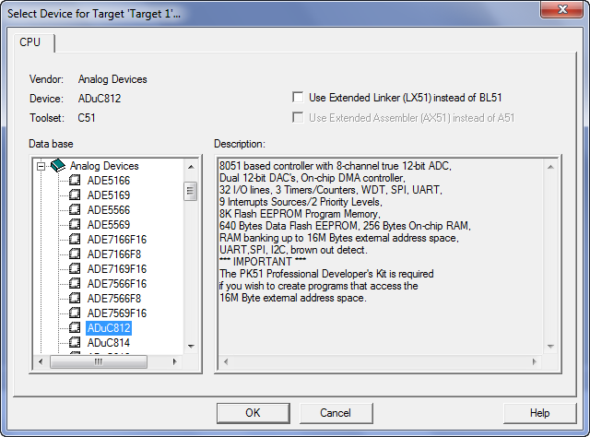Confirm device selection with OK
The height and width of the screenshot is (437, 590).
[254, 413]
